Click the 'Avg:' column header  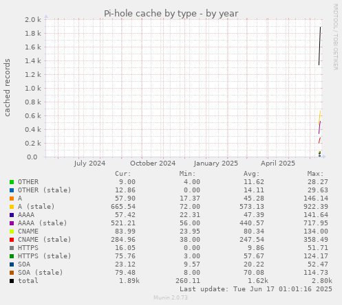(251, 174)
